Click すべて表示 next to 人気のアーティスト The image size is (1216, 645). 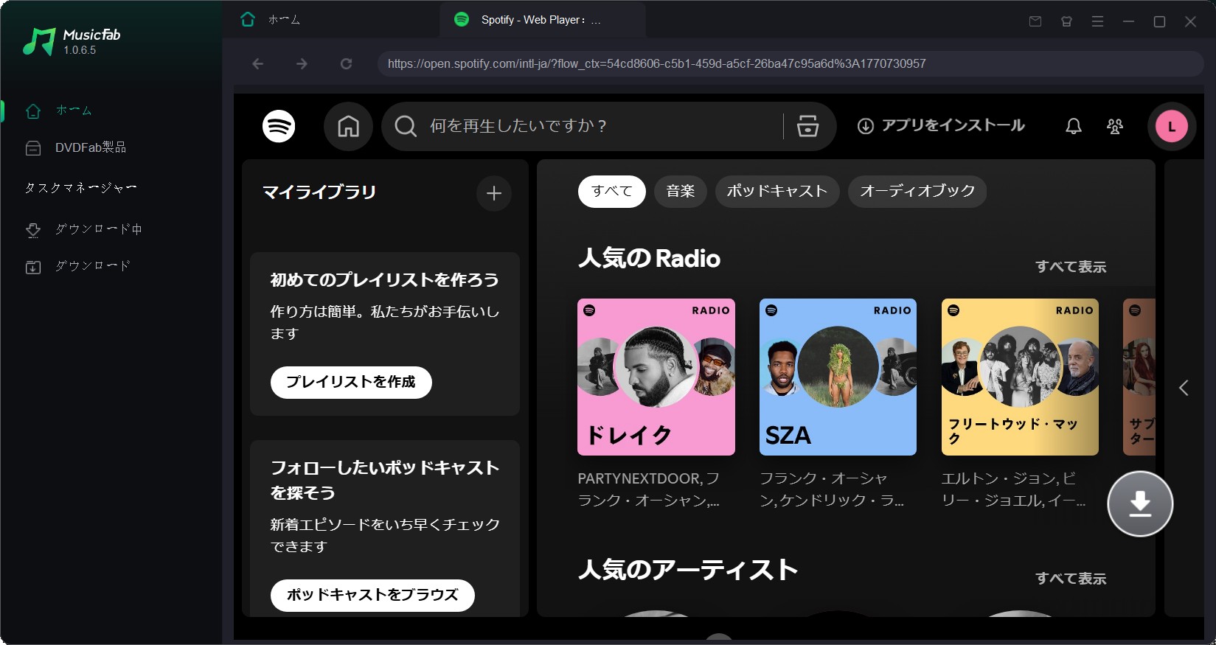[x=1071, y=579]
